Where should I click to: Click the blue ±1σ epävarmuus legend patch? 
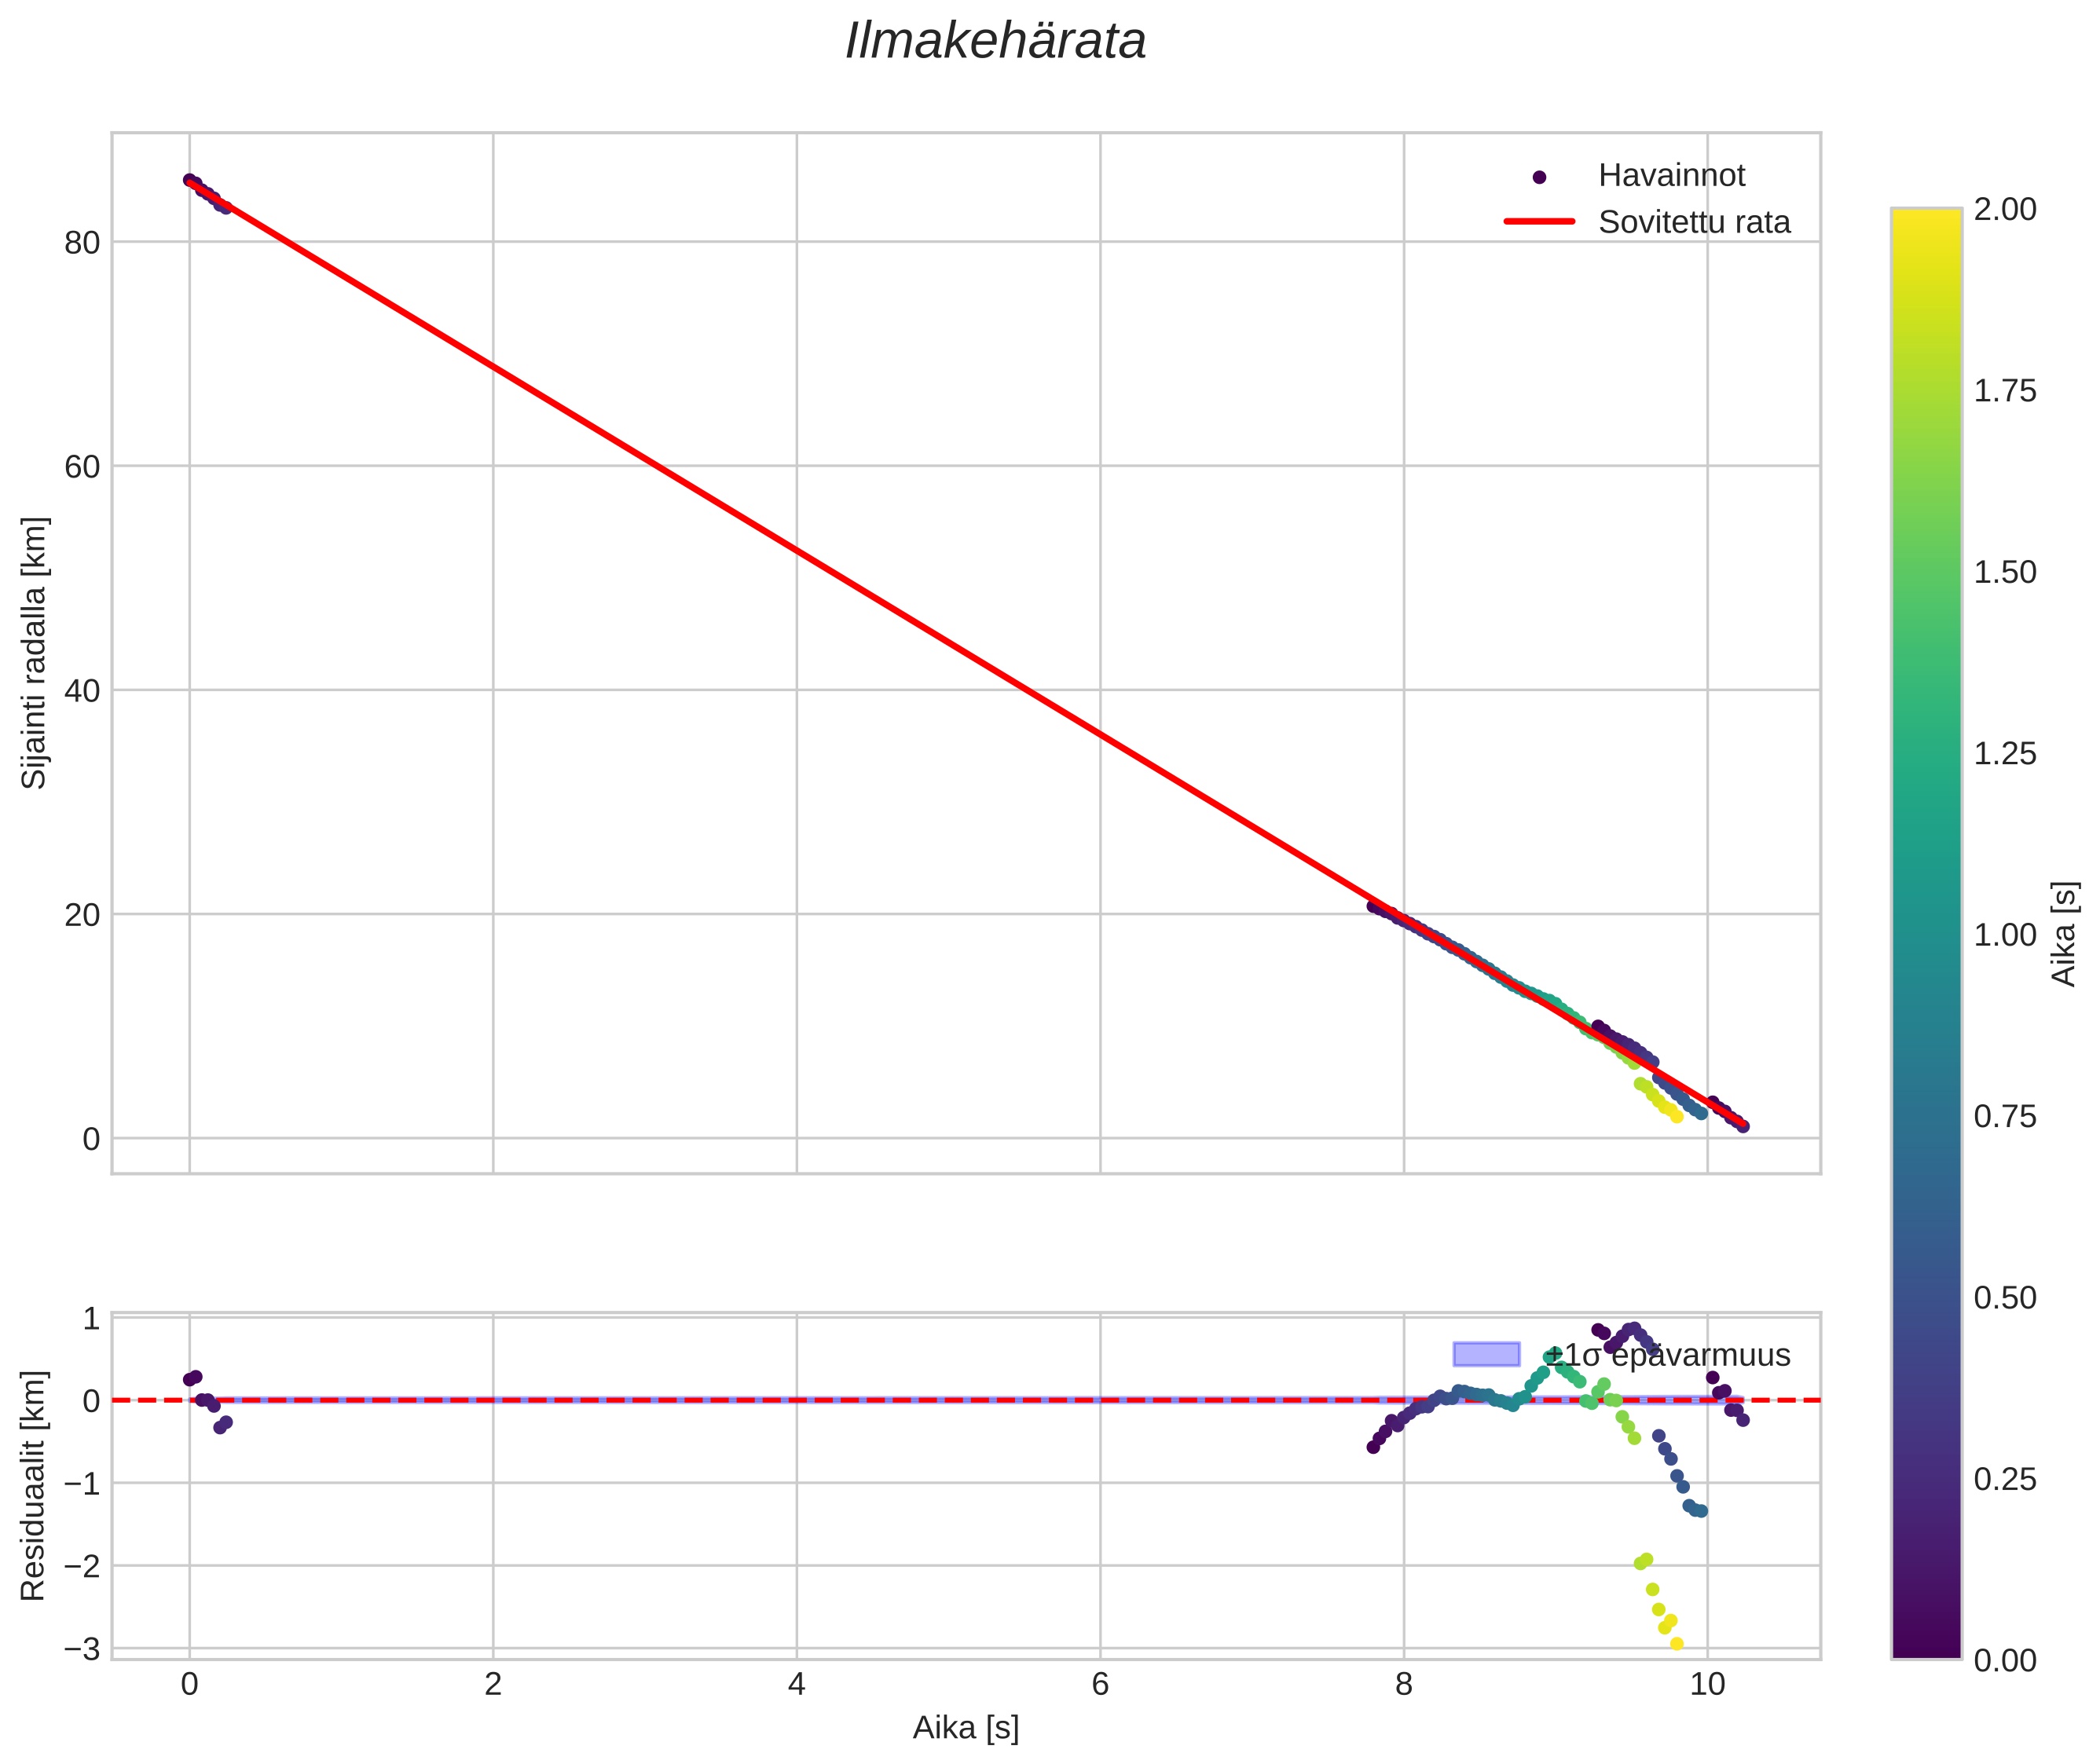(x=1486, y=1355)
